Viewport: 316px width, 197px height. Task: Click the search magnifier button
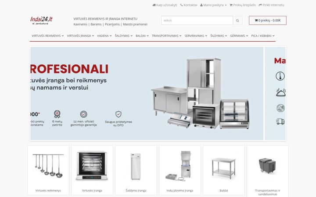pos(237,21)
